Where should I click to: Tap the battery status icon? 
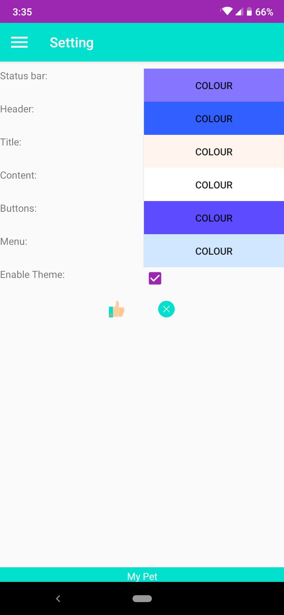point(249,12)
